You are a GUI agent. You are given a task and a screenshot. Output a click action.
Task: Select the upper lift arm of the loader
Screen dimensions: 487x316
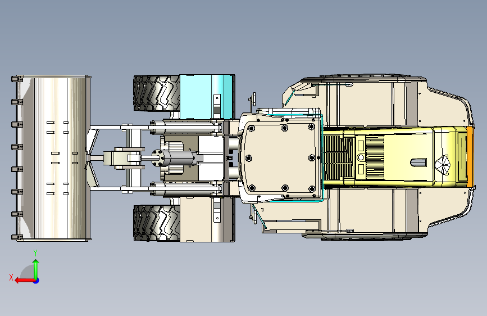(155, 127)
